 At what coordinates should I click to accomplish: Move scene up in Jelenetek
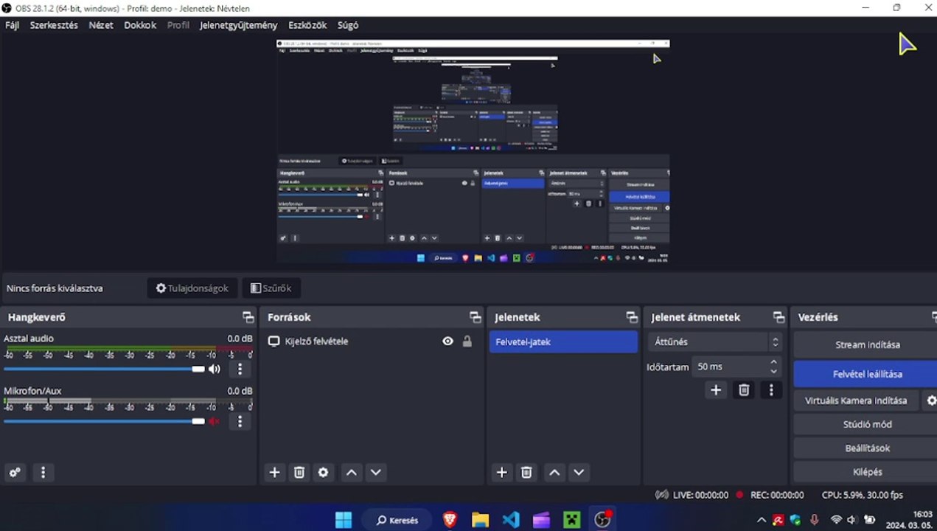pos(554,473)
